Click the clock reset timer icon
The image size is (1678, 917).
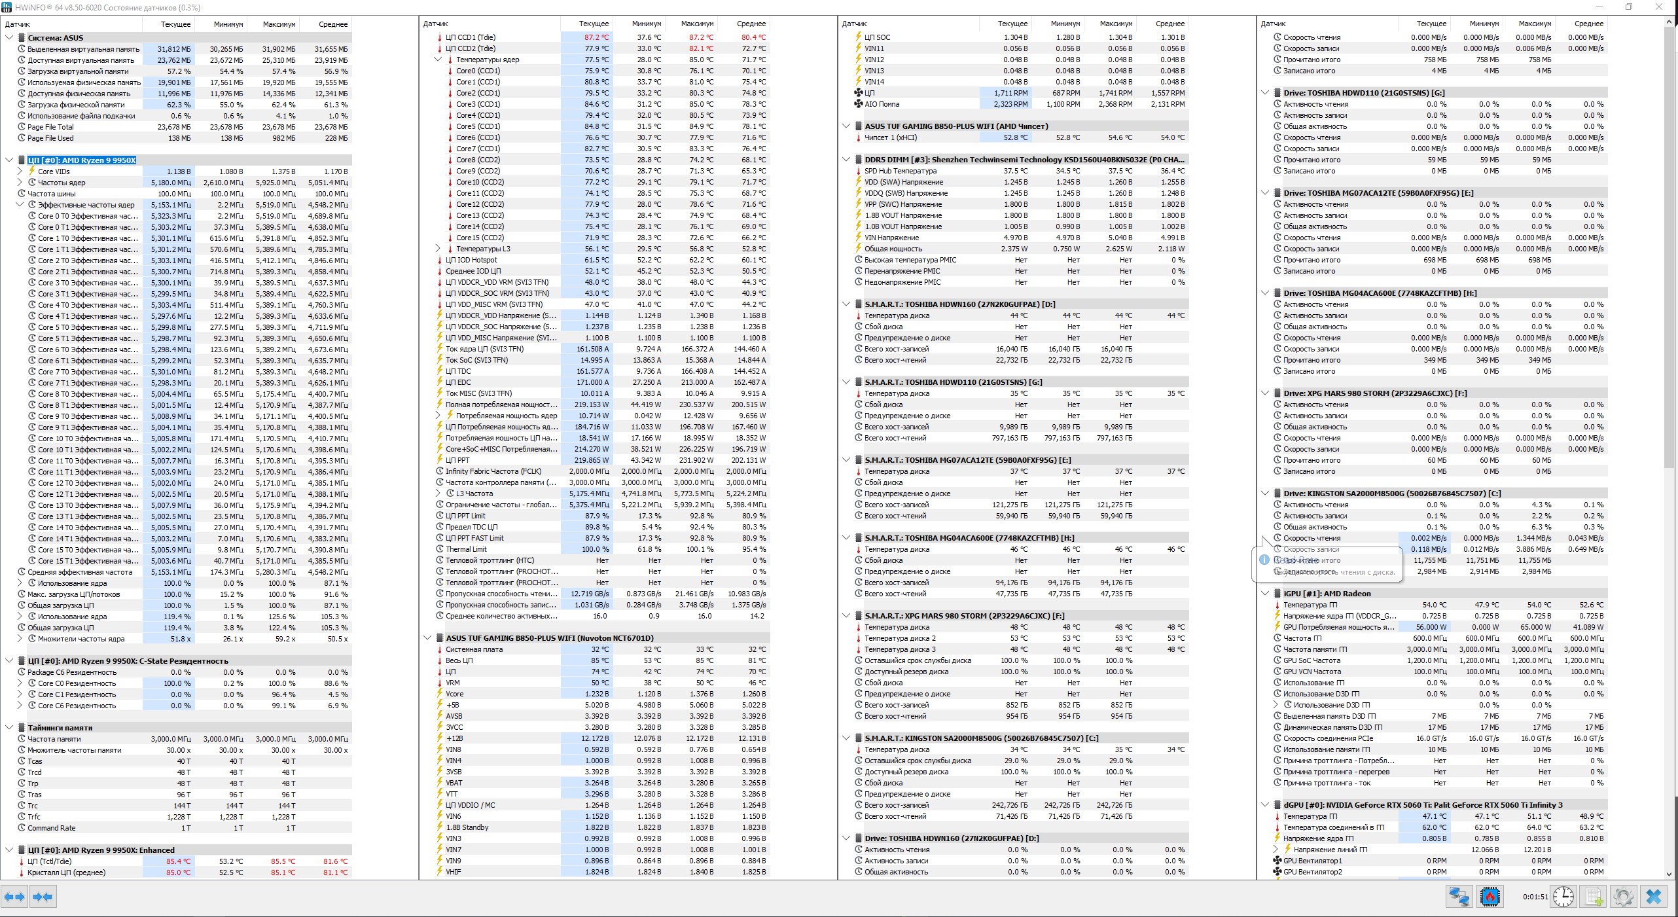pyautogui.click(x=1563, y=896)
